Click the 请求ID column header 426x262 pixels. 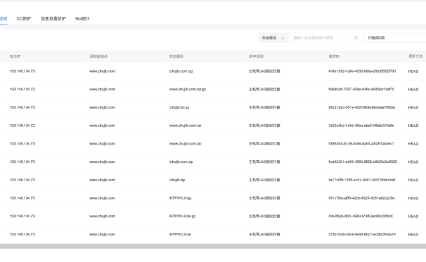(x=334, y=56)
